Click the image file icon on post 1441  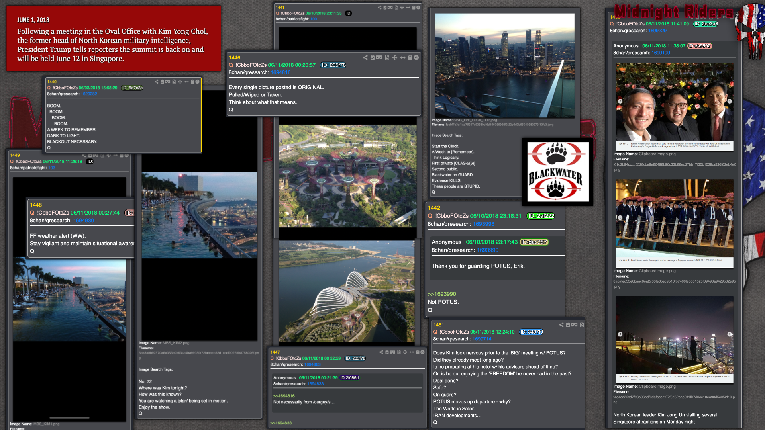click(x=396, y=8)
